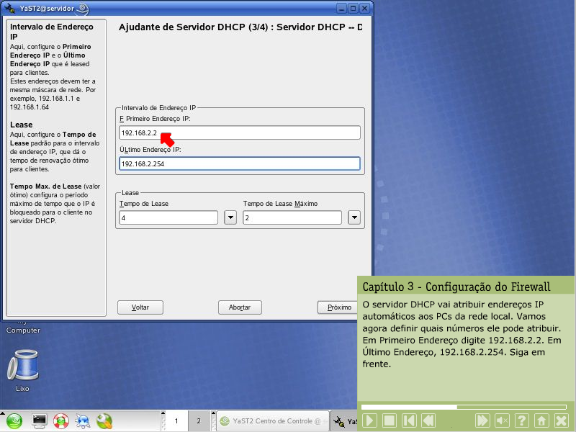Click the fast-forward double-arrow icon
576x432 pixels.
coord(482,420)
